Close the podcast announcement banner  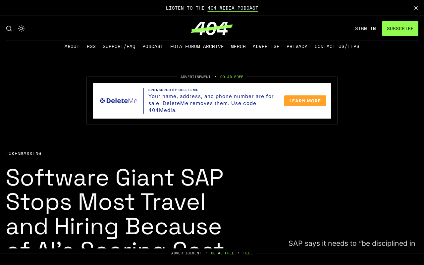click(x=416, y=8)
